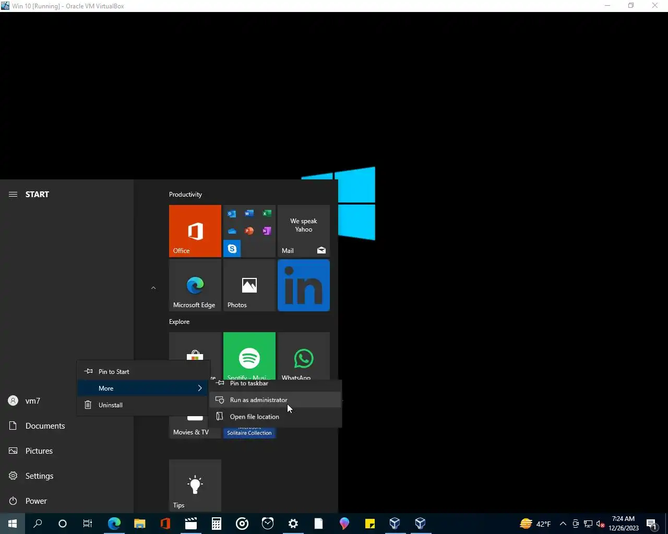Open Movies & TV clapperboard on taskbar

(x=191, y=524)
